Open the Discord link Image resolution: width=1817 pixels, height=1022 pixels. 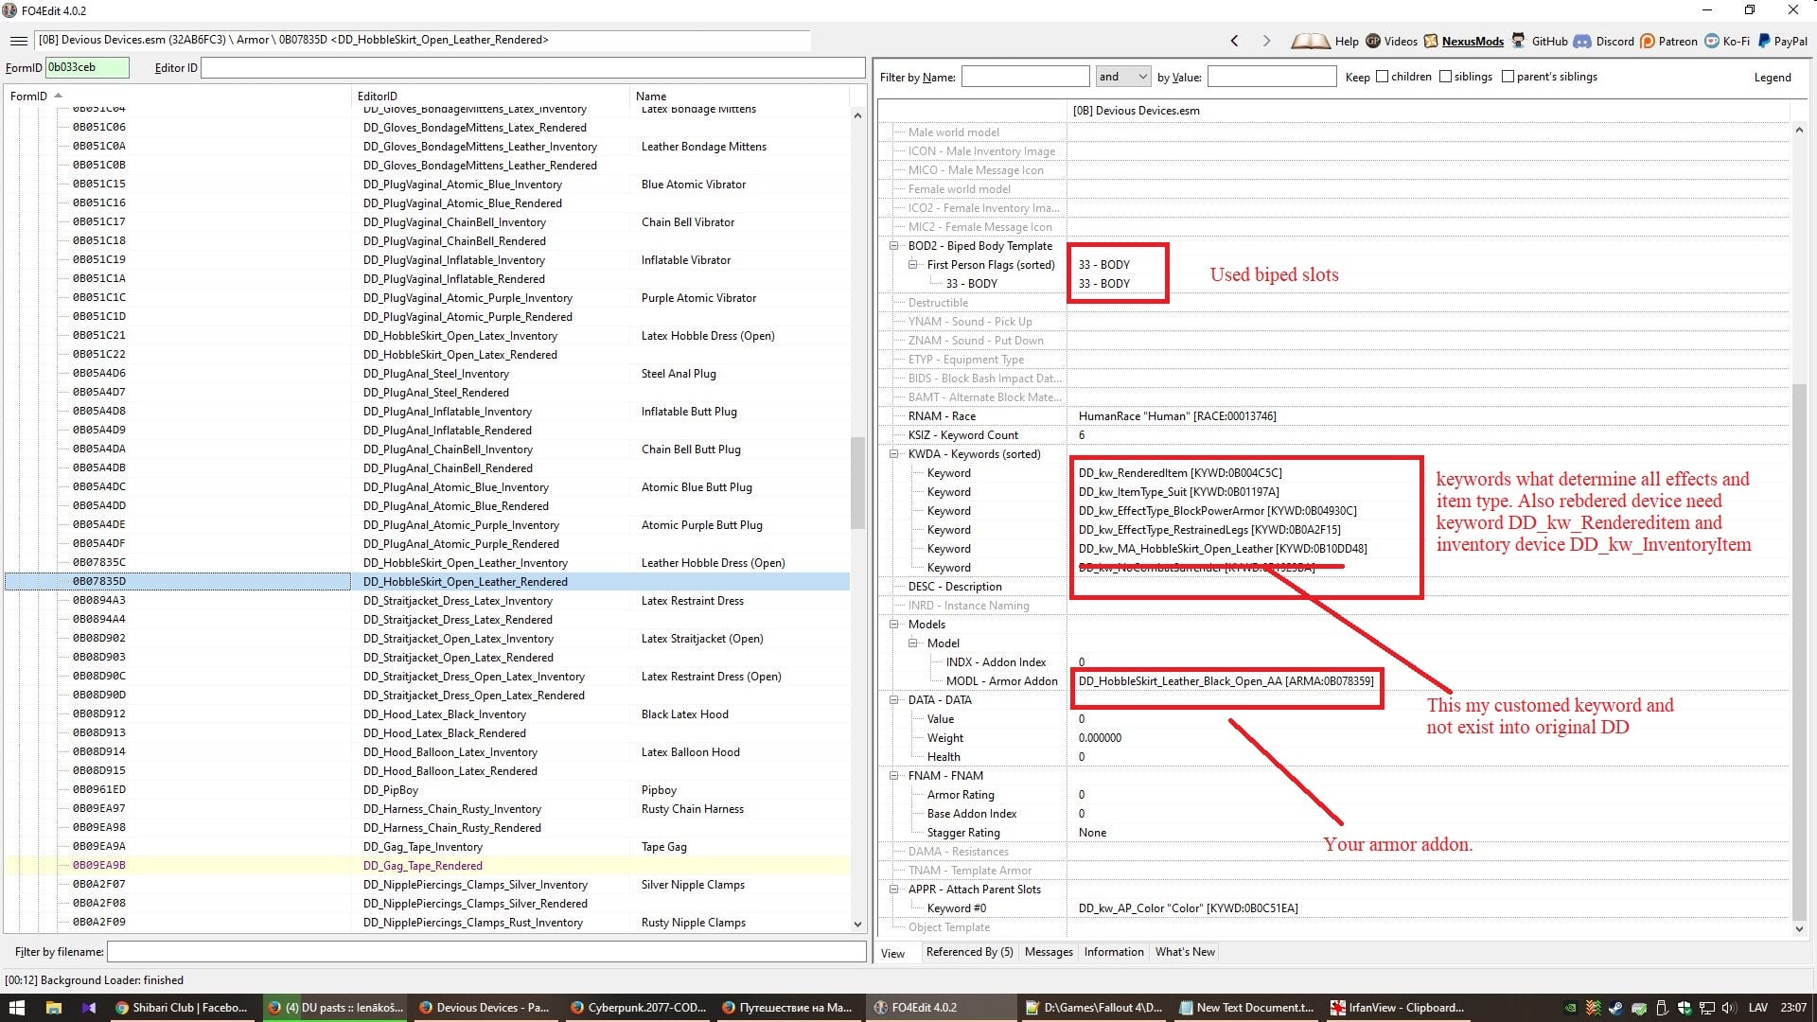1604,41
